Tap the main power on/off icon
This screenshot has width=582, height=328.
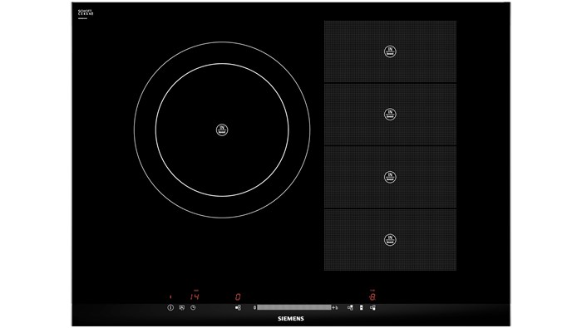pos(170,307)
